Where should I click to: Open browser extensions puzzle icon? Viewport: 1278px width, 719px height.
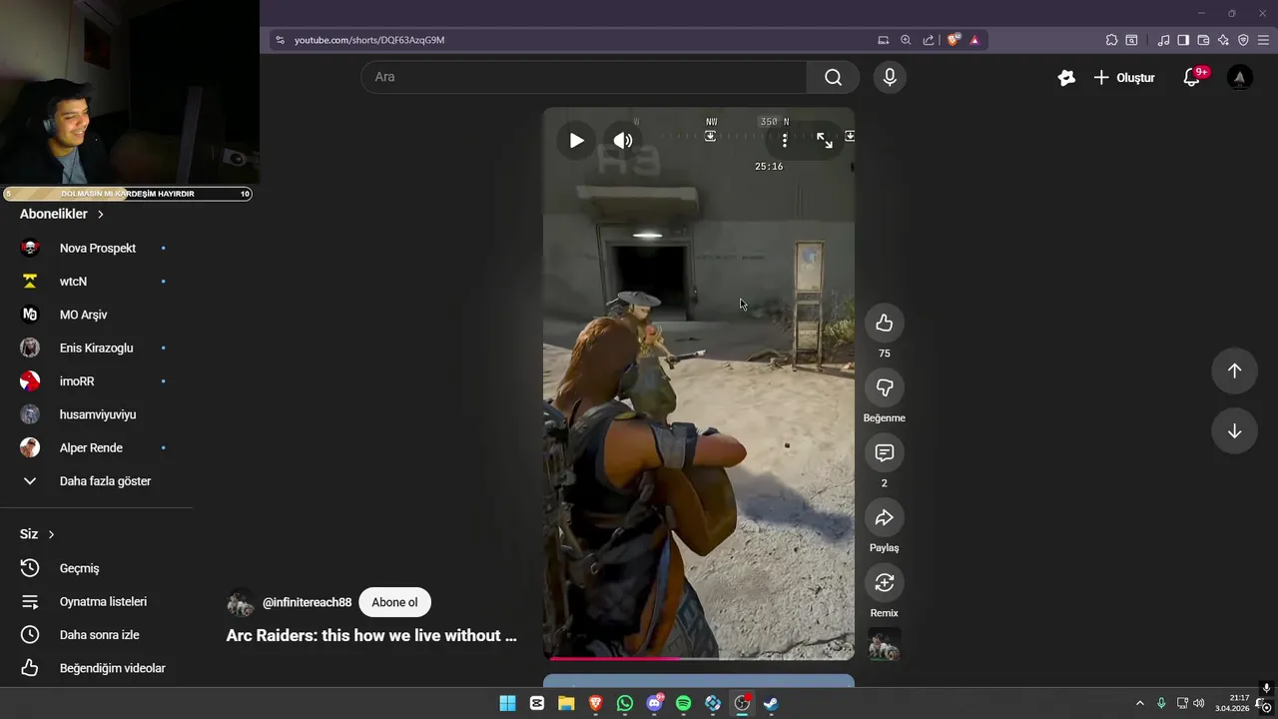point(1111,40)
